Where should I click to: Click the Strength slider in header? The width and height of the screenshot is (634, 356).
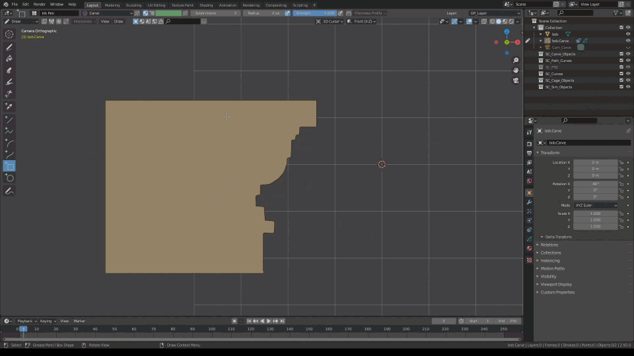coord(314,13)
